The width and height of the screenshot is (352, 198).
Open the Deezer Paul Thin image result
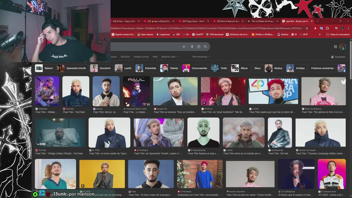pos(106,91)
